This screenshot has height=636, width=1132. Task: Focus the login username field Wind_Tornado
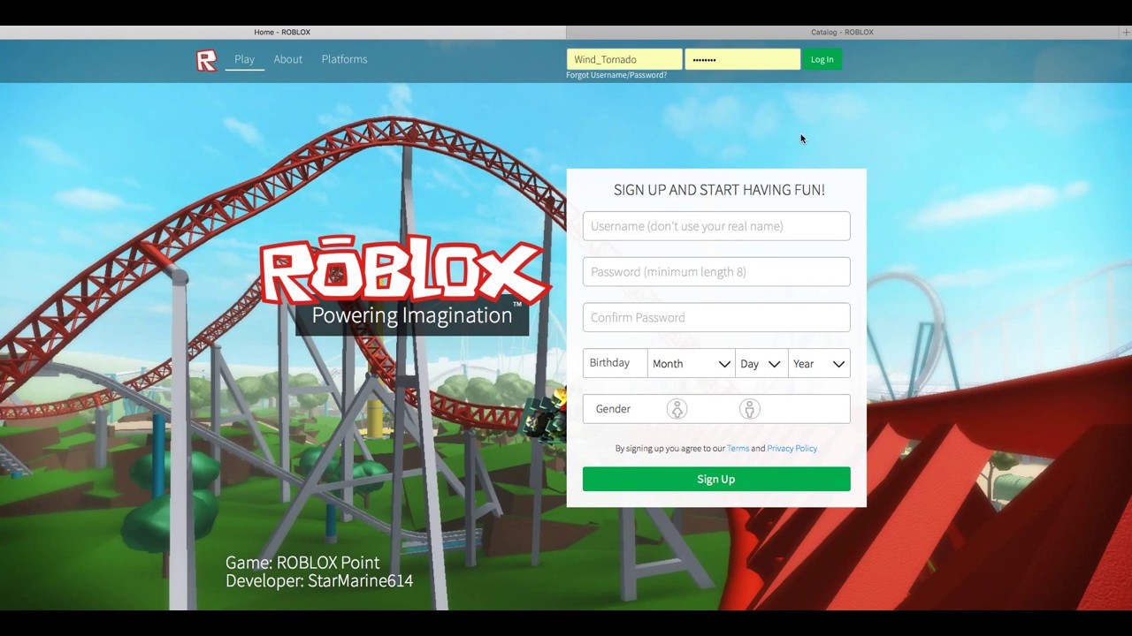coord(624,59)
